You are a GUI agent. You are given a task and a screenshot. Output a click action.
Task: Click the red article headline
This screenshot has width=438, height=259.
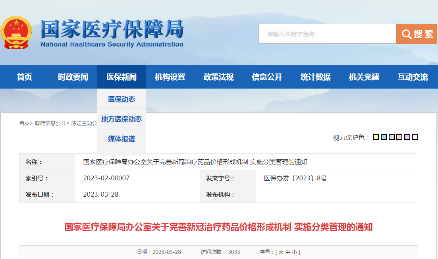(x=218, y=227)
